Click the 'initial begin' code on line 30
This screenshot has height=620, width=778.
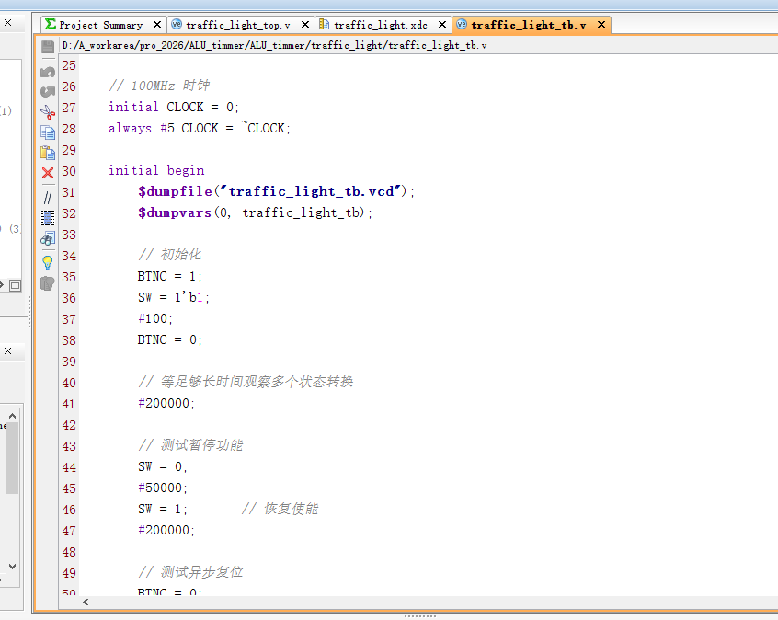click(156, 171)
